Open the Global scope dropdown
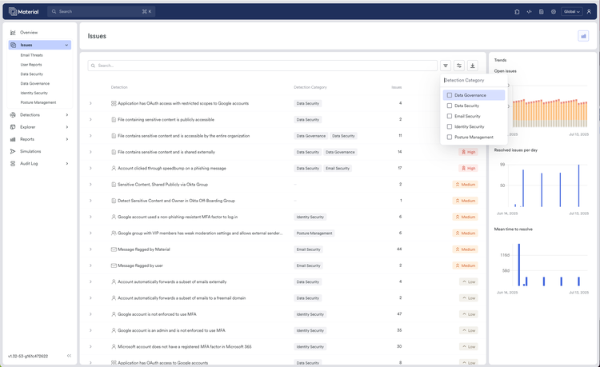 (572, 11)
